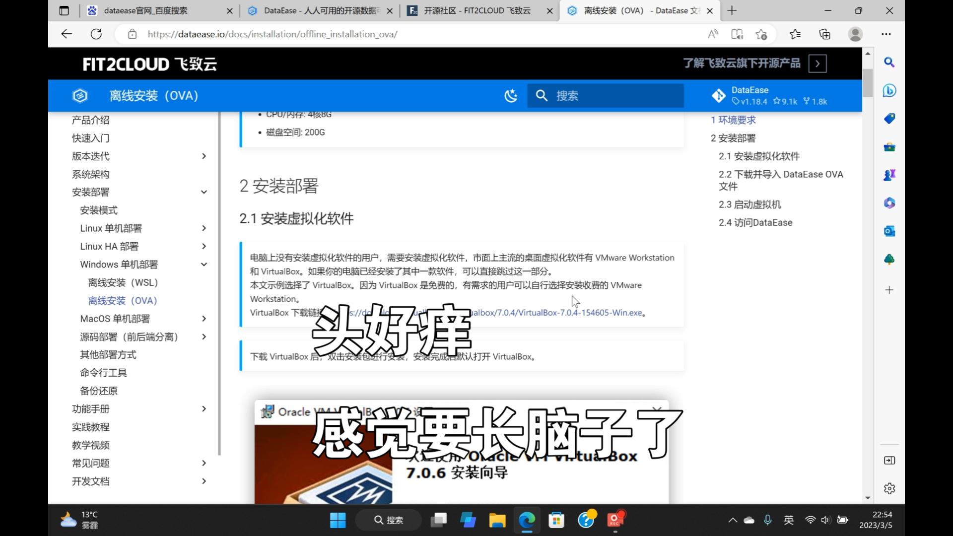Open Outlook from the Edge sidebar

click(889, 230)
